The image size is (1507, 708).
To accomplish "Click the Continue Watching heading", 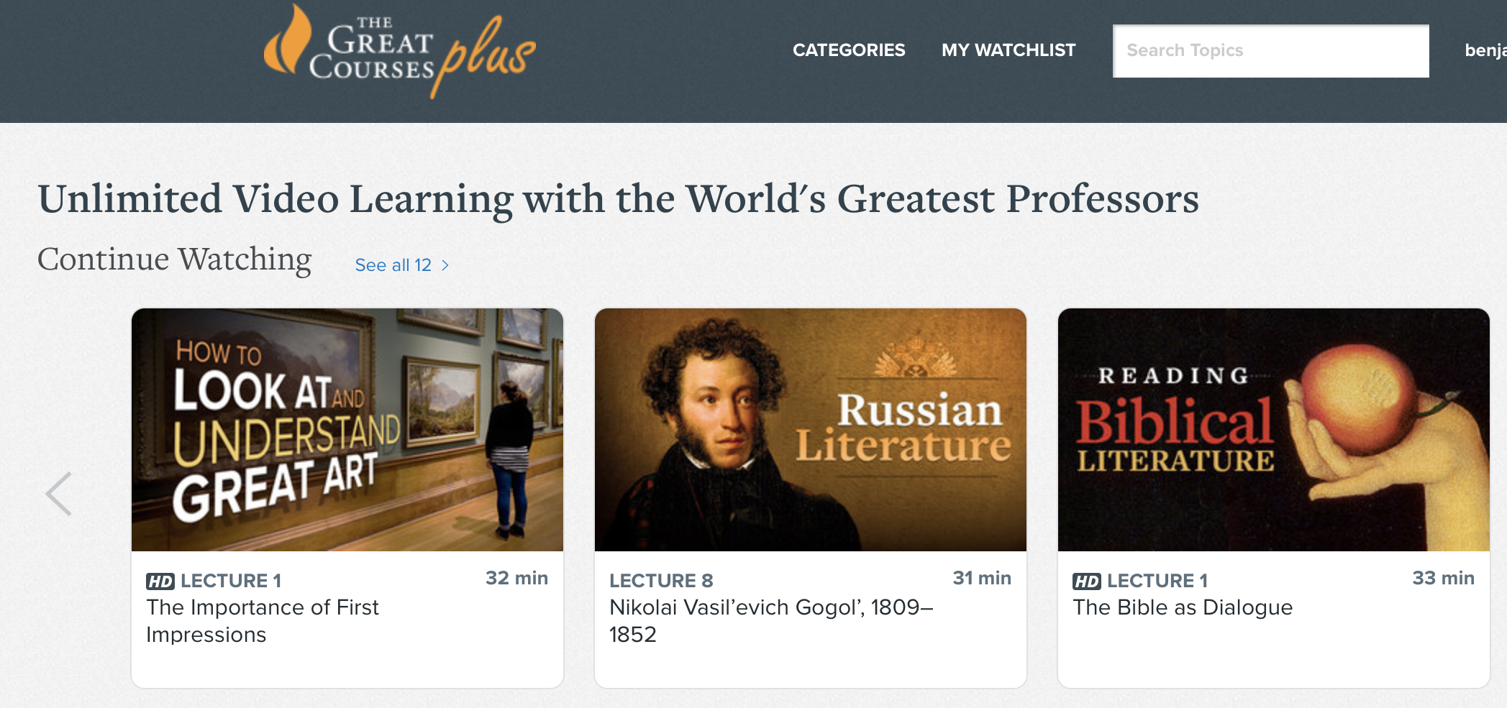I will [x=174, y=259].
